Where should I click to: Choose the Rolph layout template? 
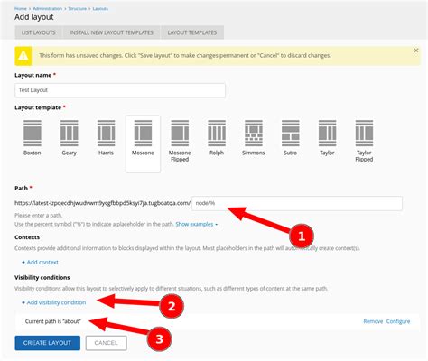[x=217, y=138]
